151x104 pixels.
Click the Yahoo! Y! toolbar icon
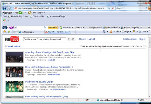(12, 28)
